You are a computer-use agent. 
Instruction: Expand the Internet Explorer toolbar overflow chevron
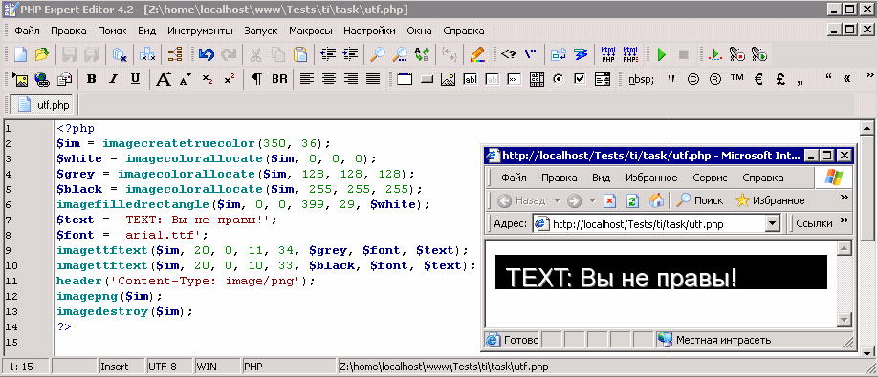845,197
